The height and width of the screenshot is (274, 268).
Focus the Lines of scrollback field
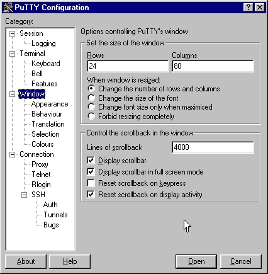coord(213,147)
